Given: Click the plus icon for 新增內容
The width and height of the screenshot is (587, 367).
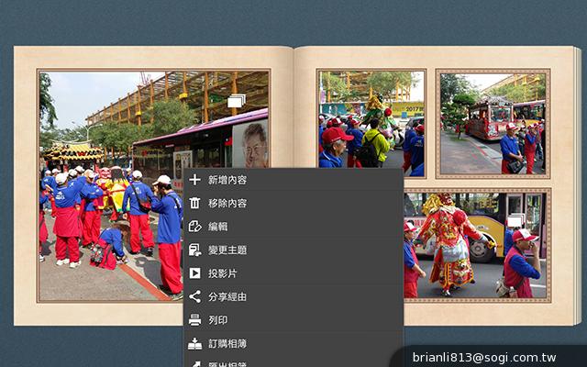Looking at the screenshot, I should (194, 180).
